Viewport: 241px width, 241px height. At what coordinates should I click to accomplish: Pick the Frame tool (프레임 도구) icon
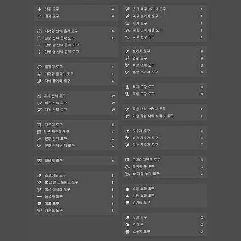(x=40, y=161)
